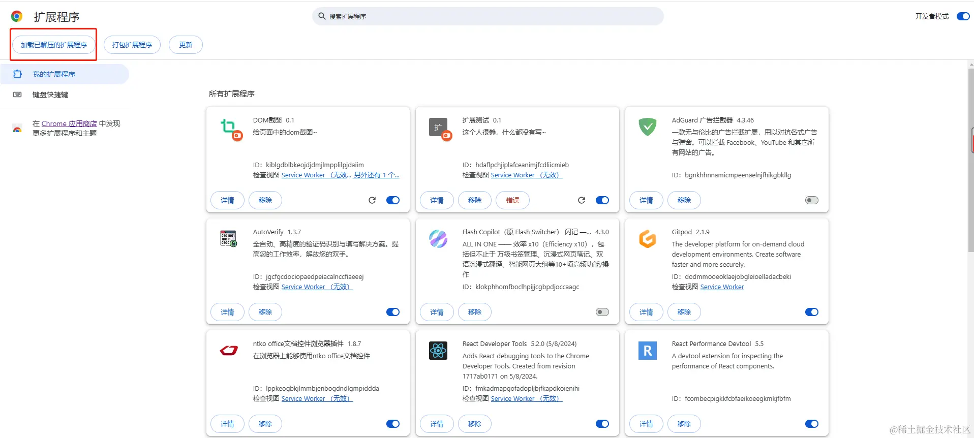Image resolution: width=974 pixels, height=438 pixels.
Task: Inspect ntko office Service Worker link
Action: (317, 398)
